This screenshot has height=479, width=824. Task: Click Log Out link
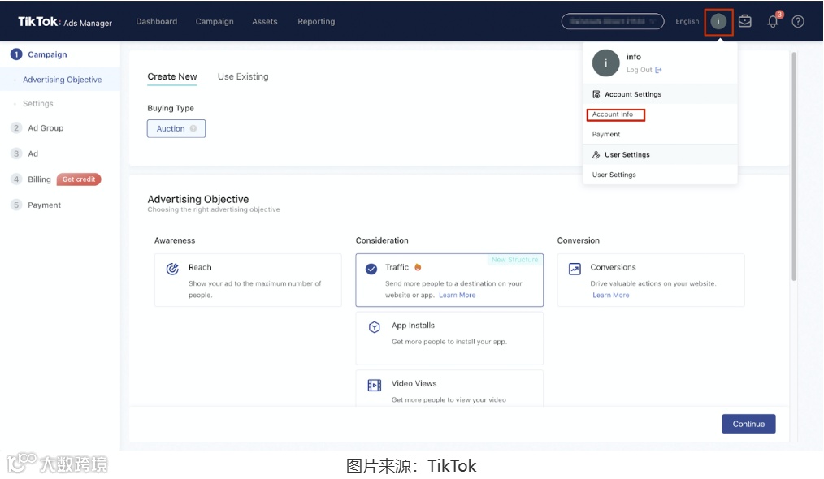pos(639,70)
